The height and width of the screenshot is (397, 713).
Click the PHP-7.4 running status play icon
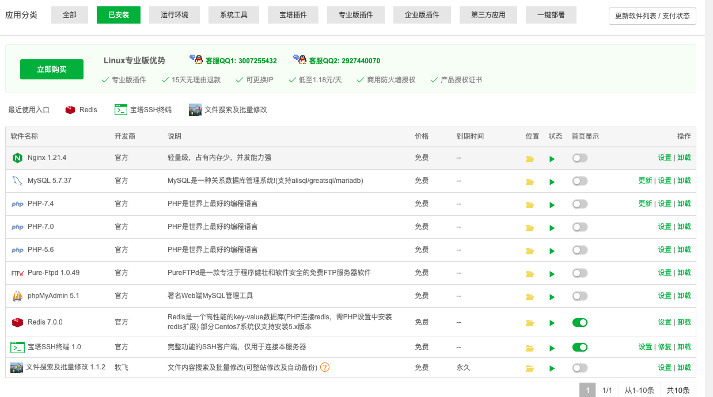click(552, 205)
